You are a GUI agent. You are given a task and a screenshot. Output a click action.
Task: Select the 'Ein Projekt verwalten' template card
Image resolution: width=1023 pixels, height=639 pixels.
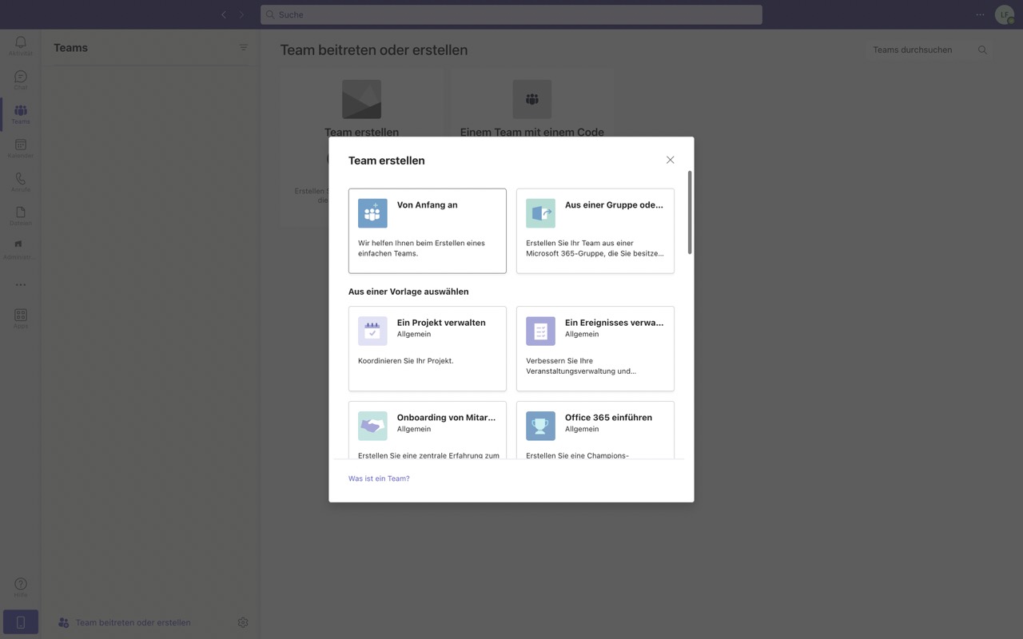point(427,348)
